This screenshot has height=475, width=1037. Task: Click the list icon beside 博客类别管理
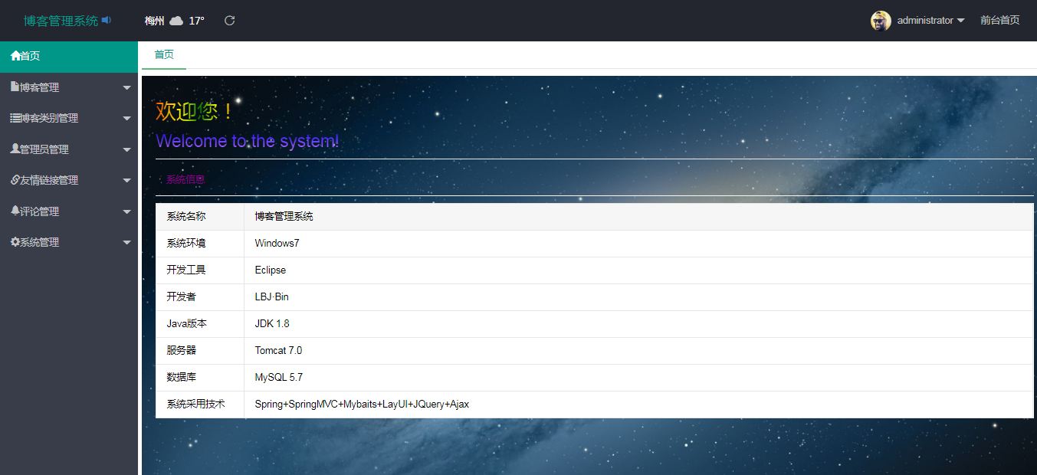pos(15,118)
